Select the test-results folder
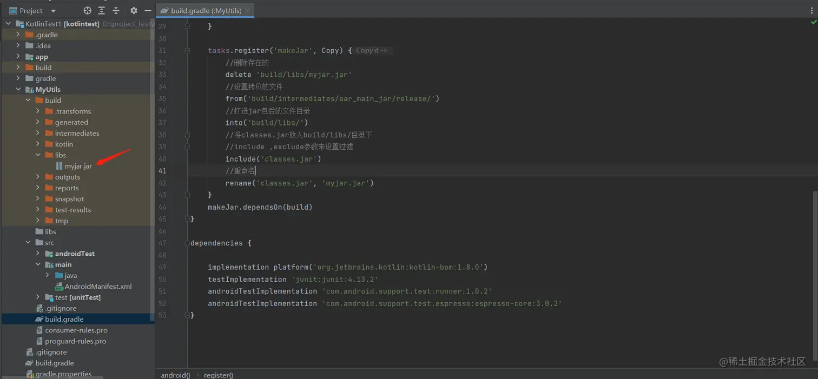Viewport: 818px width, 379px height. pos(73,210)
